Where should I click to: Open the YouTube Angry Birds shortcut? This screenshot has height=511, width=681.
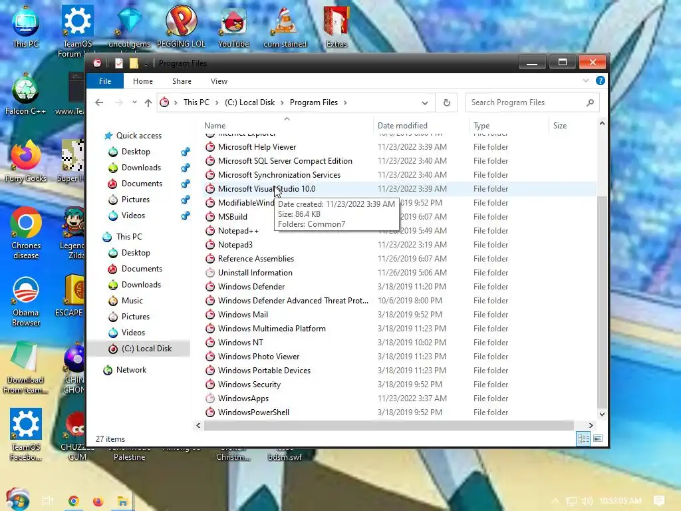click(233, 26)
